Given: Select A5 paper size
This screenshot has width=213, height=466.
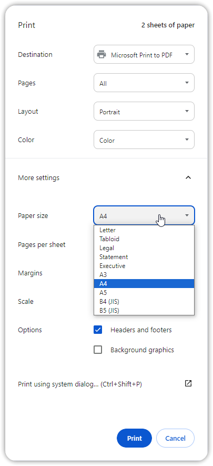Looking at the screenshot, I should tap(144, 292).
